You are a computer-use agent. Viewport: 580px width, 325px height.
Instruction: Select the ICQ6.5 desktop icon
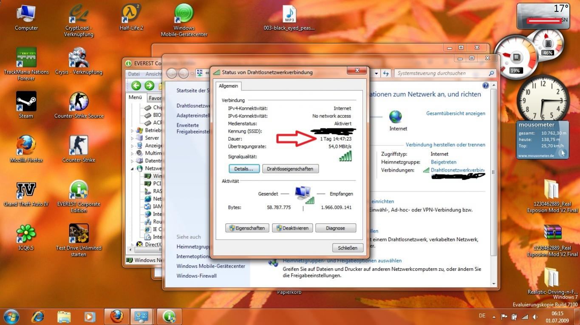(26, 238)
